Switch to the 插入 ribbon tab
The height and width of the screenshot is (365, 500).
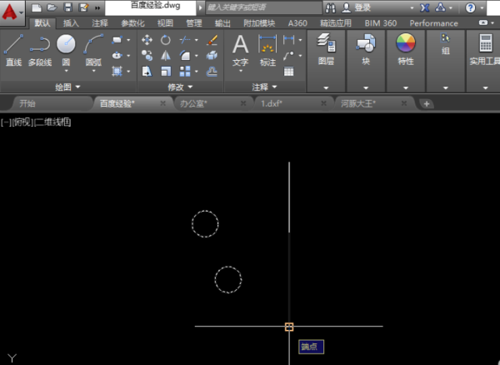(x=71, y=23)
